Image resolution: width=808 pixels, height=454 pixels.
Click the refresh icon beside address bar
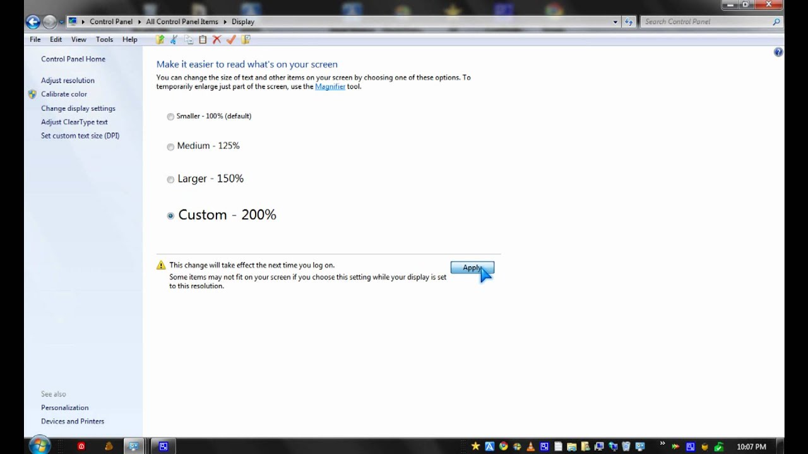point(628,21)
